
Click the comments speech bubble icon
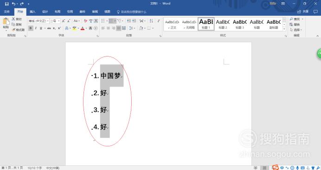click(x=315, y=12)
